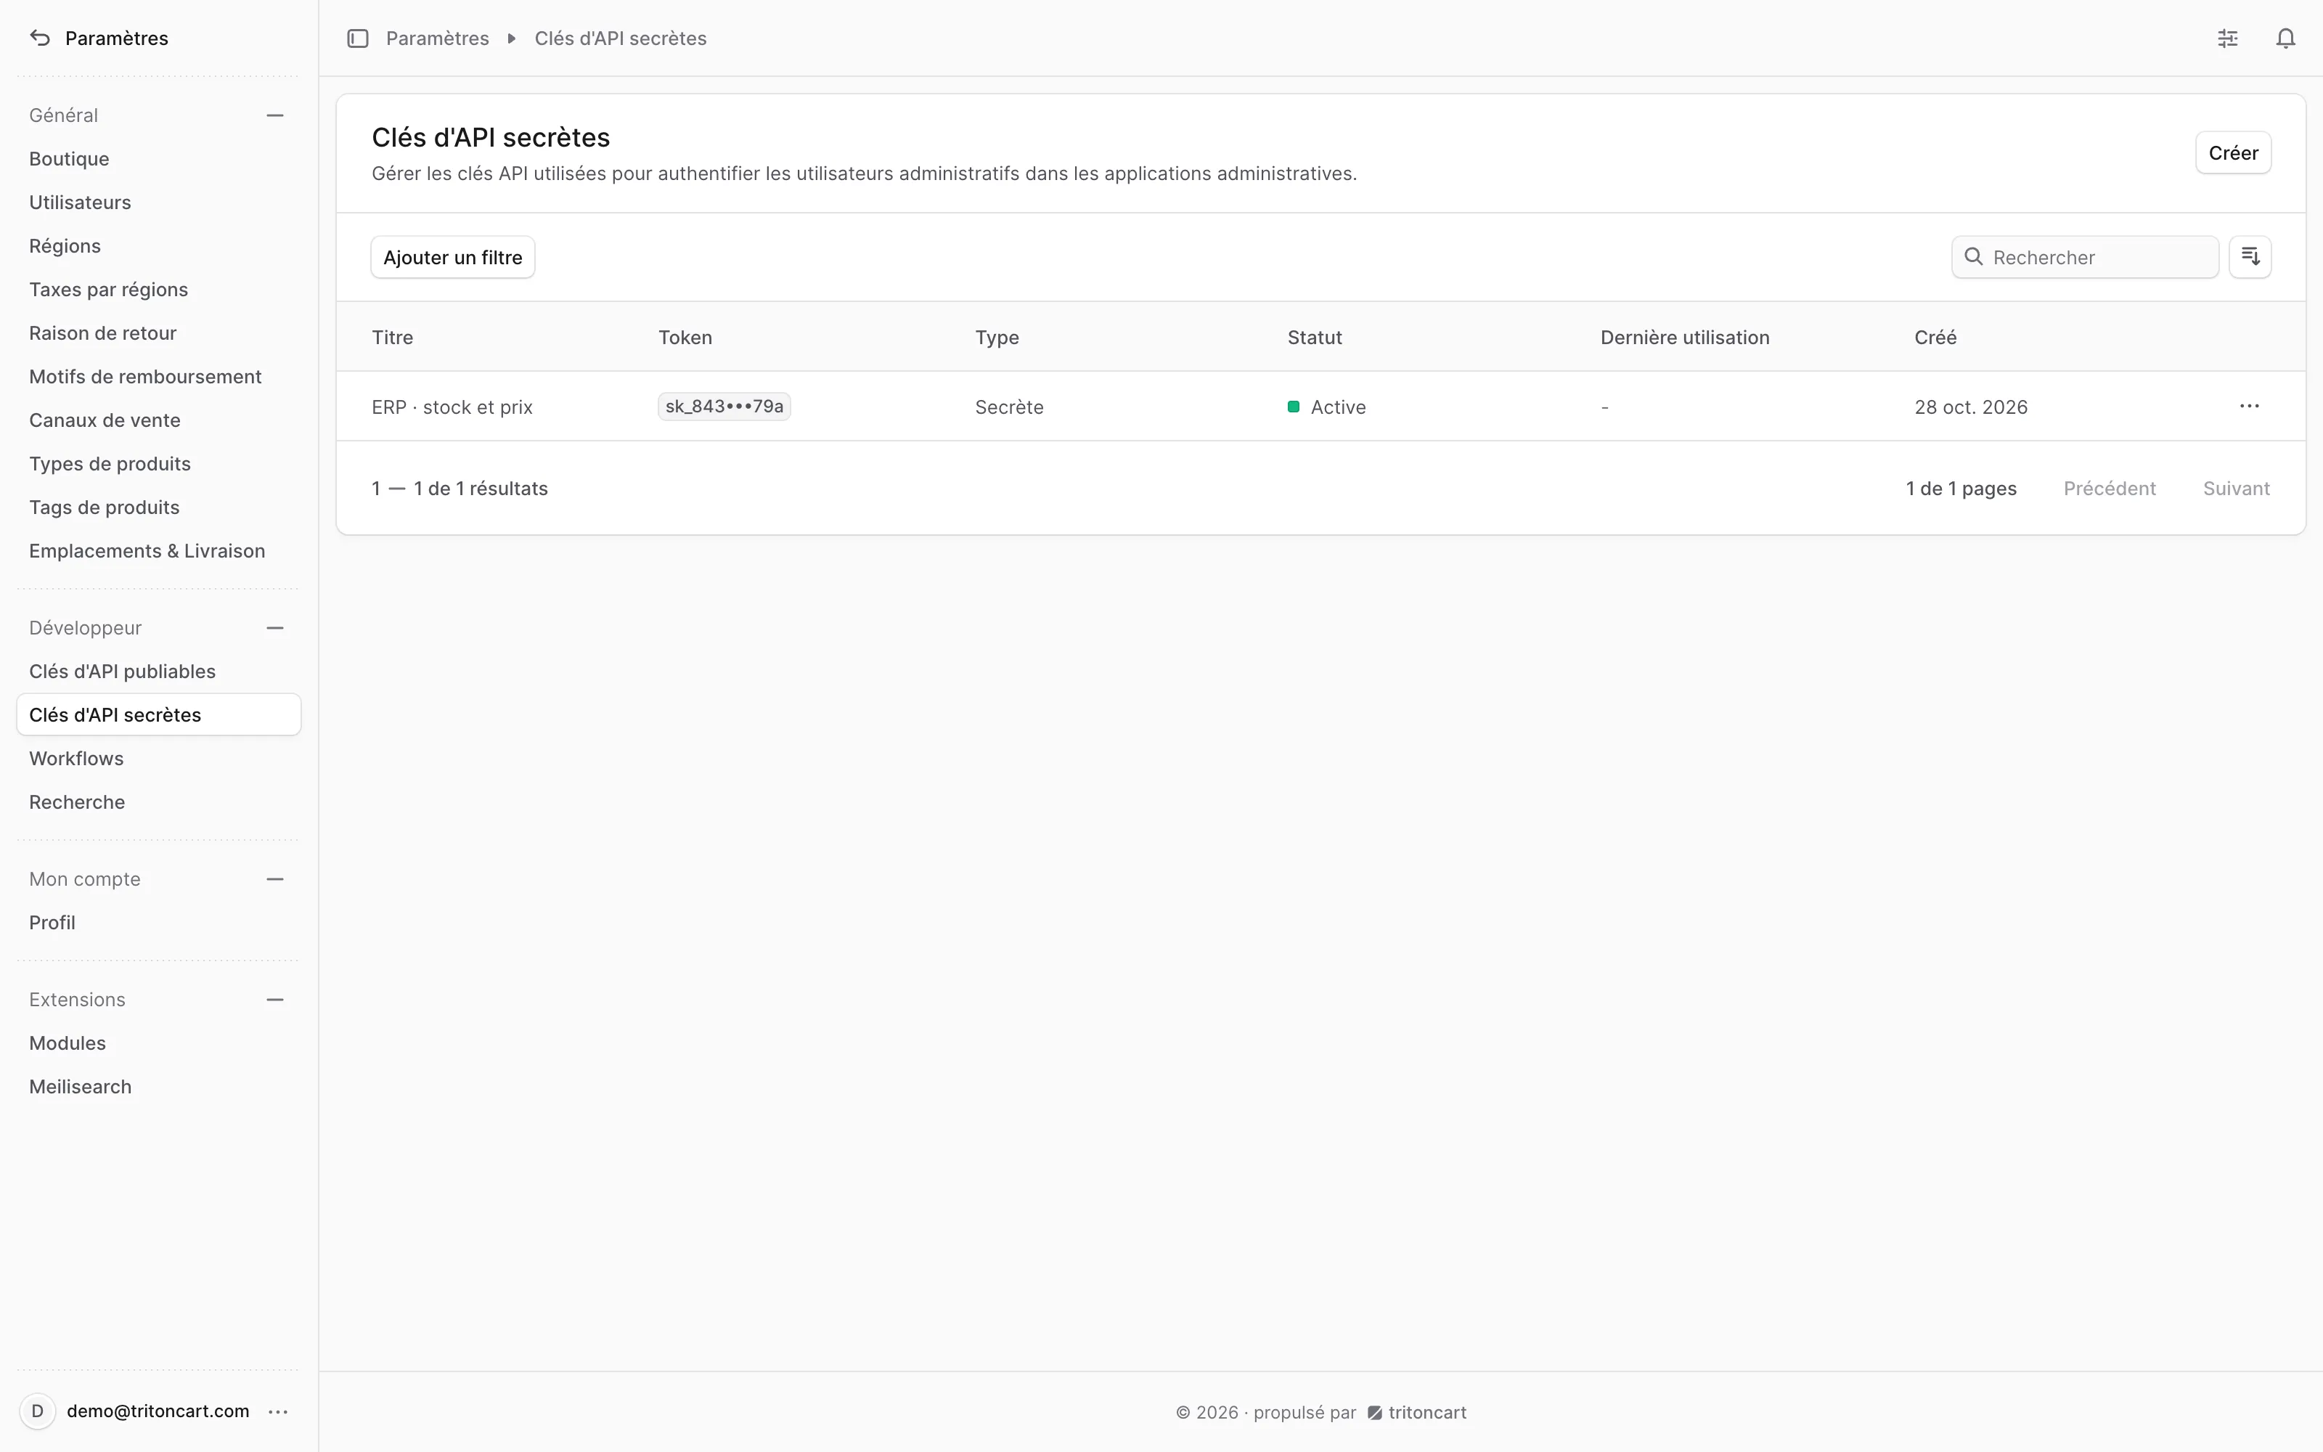Click the Titre column header
This screenshot has width=2323, height=1452.
(393, 337)
